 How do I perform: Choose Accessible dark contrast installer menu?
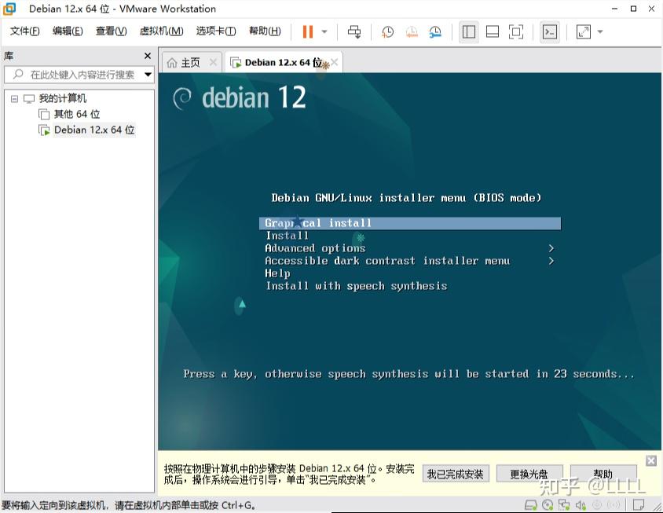(x=387, y=261)
